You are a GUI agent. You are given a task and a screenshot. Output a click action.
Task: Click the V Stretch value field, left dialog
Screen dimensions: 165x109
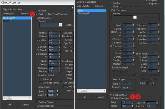(53, 50)
